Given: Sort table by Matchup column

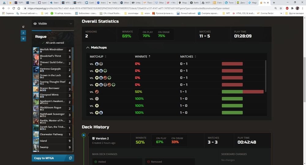Looking at the screenshot, I should click(x=97, y=57).
